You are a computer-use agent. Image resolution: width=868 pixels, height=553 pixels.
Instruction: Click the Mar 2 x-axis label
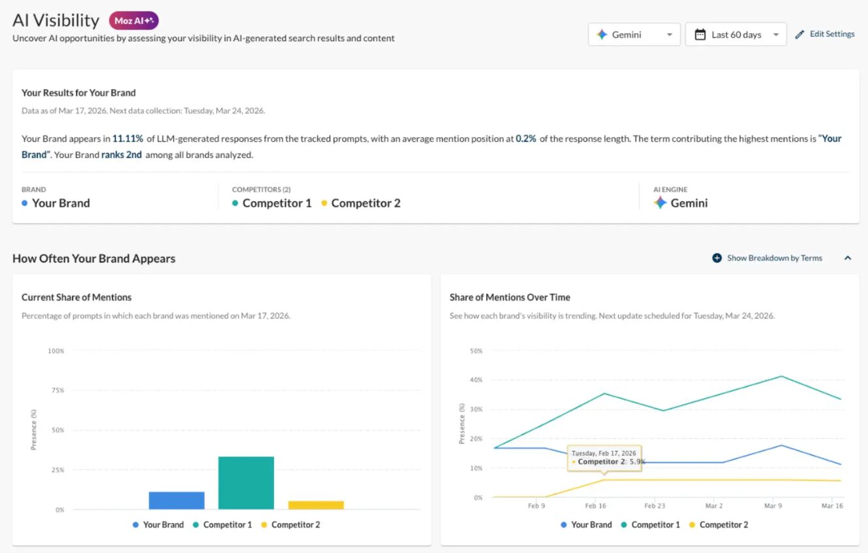pos(714,506)
